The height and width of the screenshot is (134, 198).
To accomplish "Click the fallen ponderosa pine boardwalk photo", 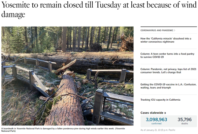I will pos(67,76).
